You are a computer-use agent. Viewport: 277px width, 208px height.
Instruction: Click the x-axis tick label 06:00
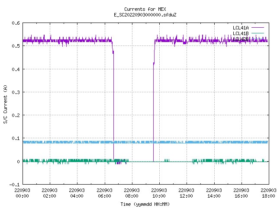point(104,196)
